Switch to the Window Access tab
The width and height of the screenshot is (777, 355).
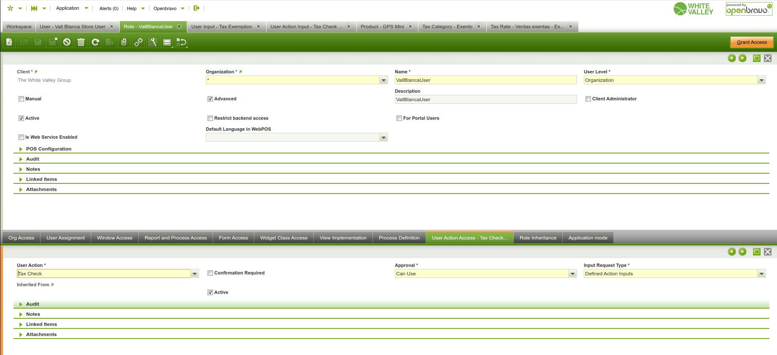coord(114,238)
